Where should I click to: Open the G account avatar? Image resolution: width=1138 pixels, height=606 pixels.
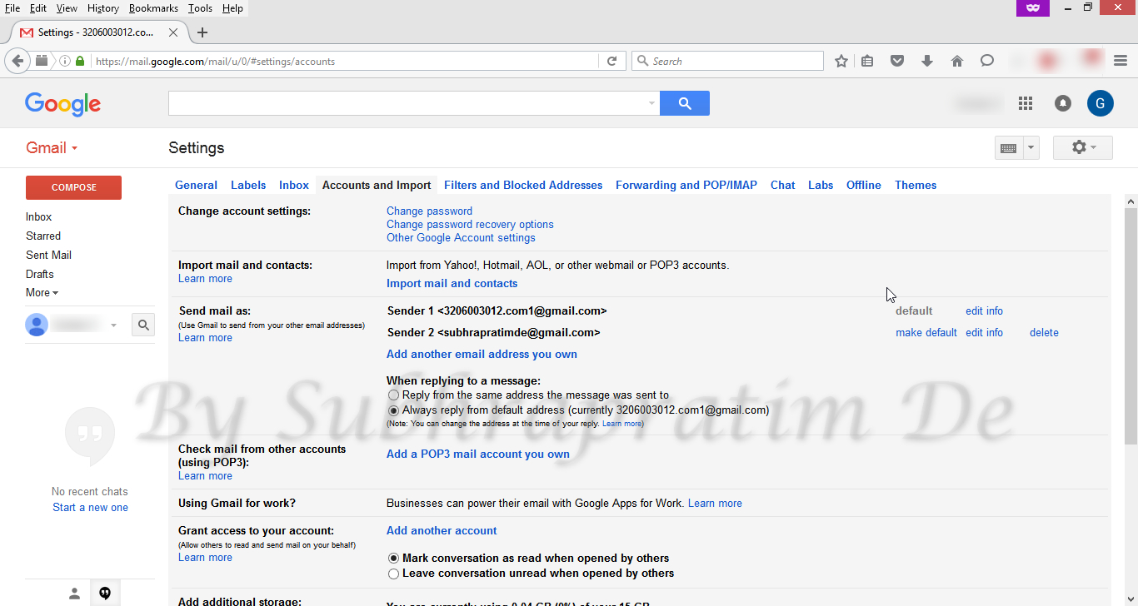pyautogui.click(x=1101, y=103)
